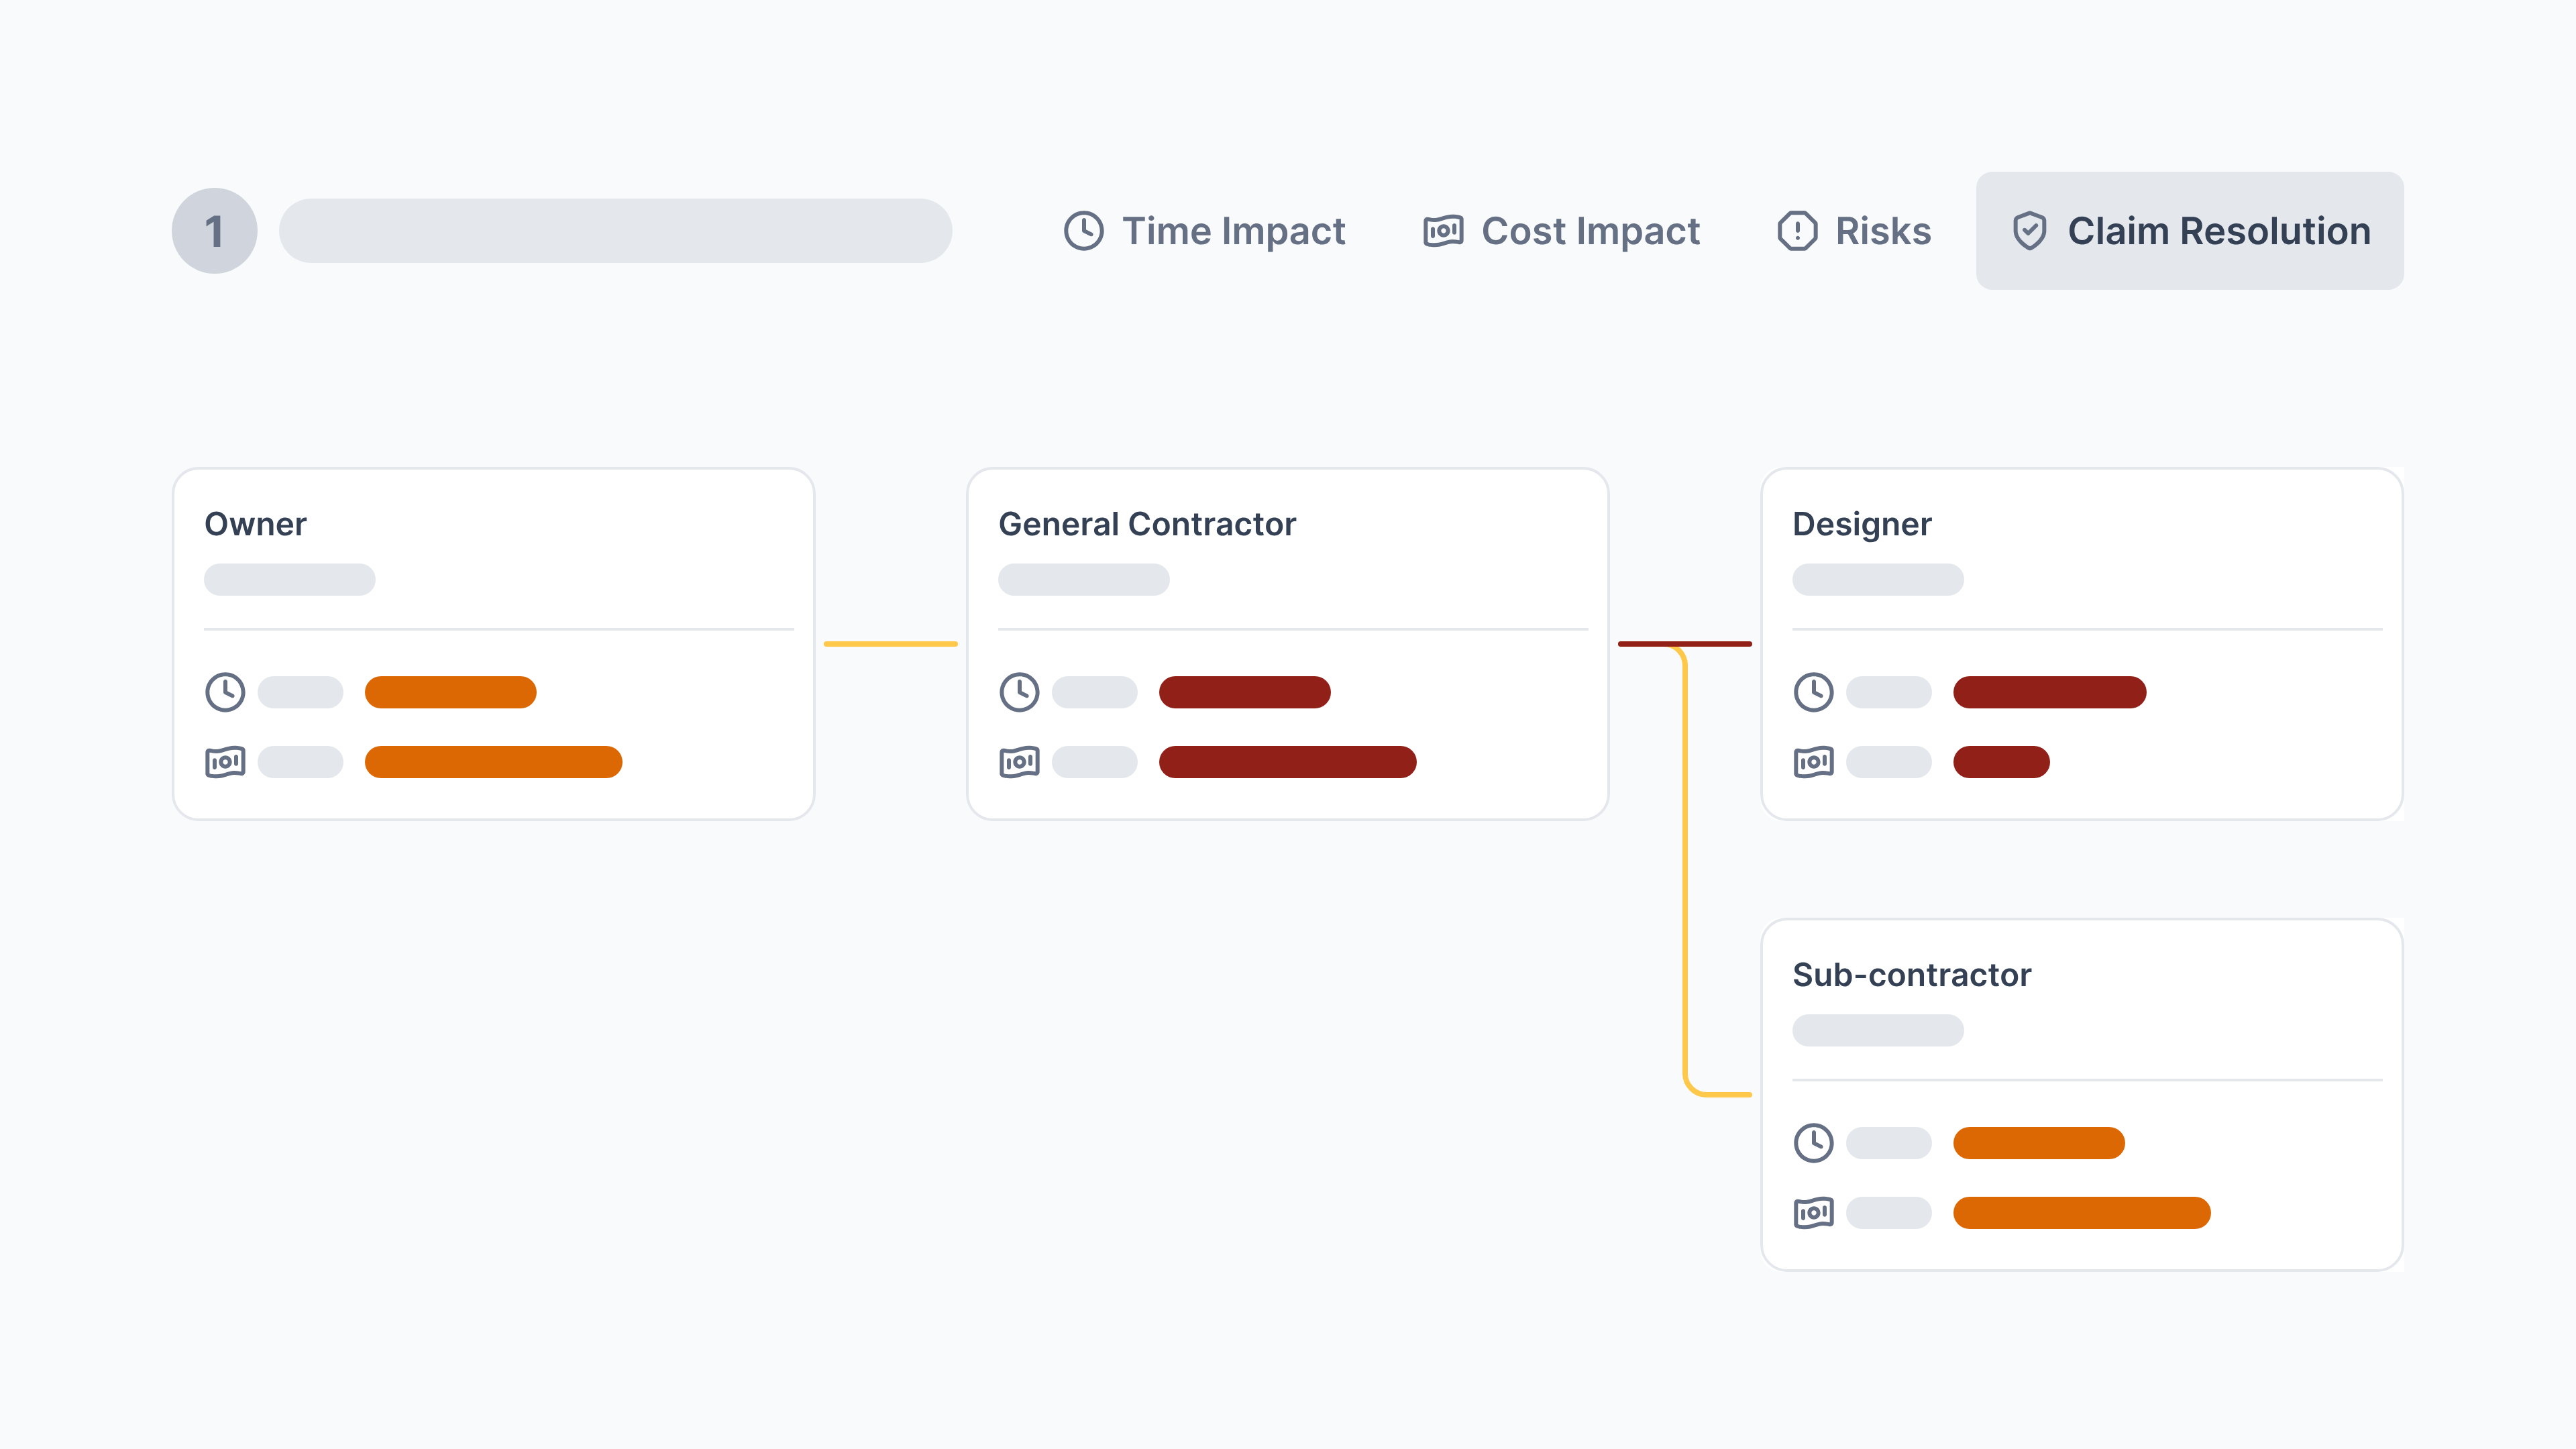Click General Contractor dark red time bar
Viewport: 2576px width, 1449px height.
[x=1245, y=692]
